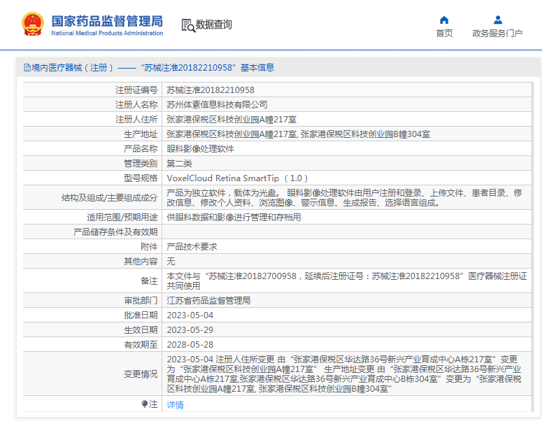Select 供眼科数据和影像进行管理和存档用 text
Image resolution: width=542 pixels, height=426 pixels.
[x=234, y=217]
